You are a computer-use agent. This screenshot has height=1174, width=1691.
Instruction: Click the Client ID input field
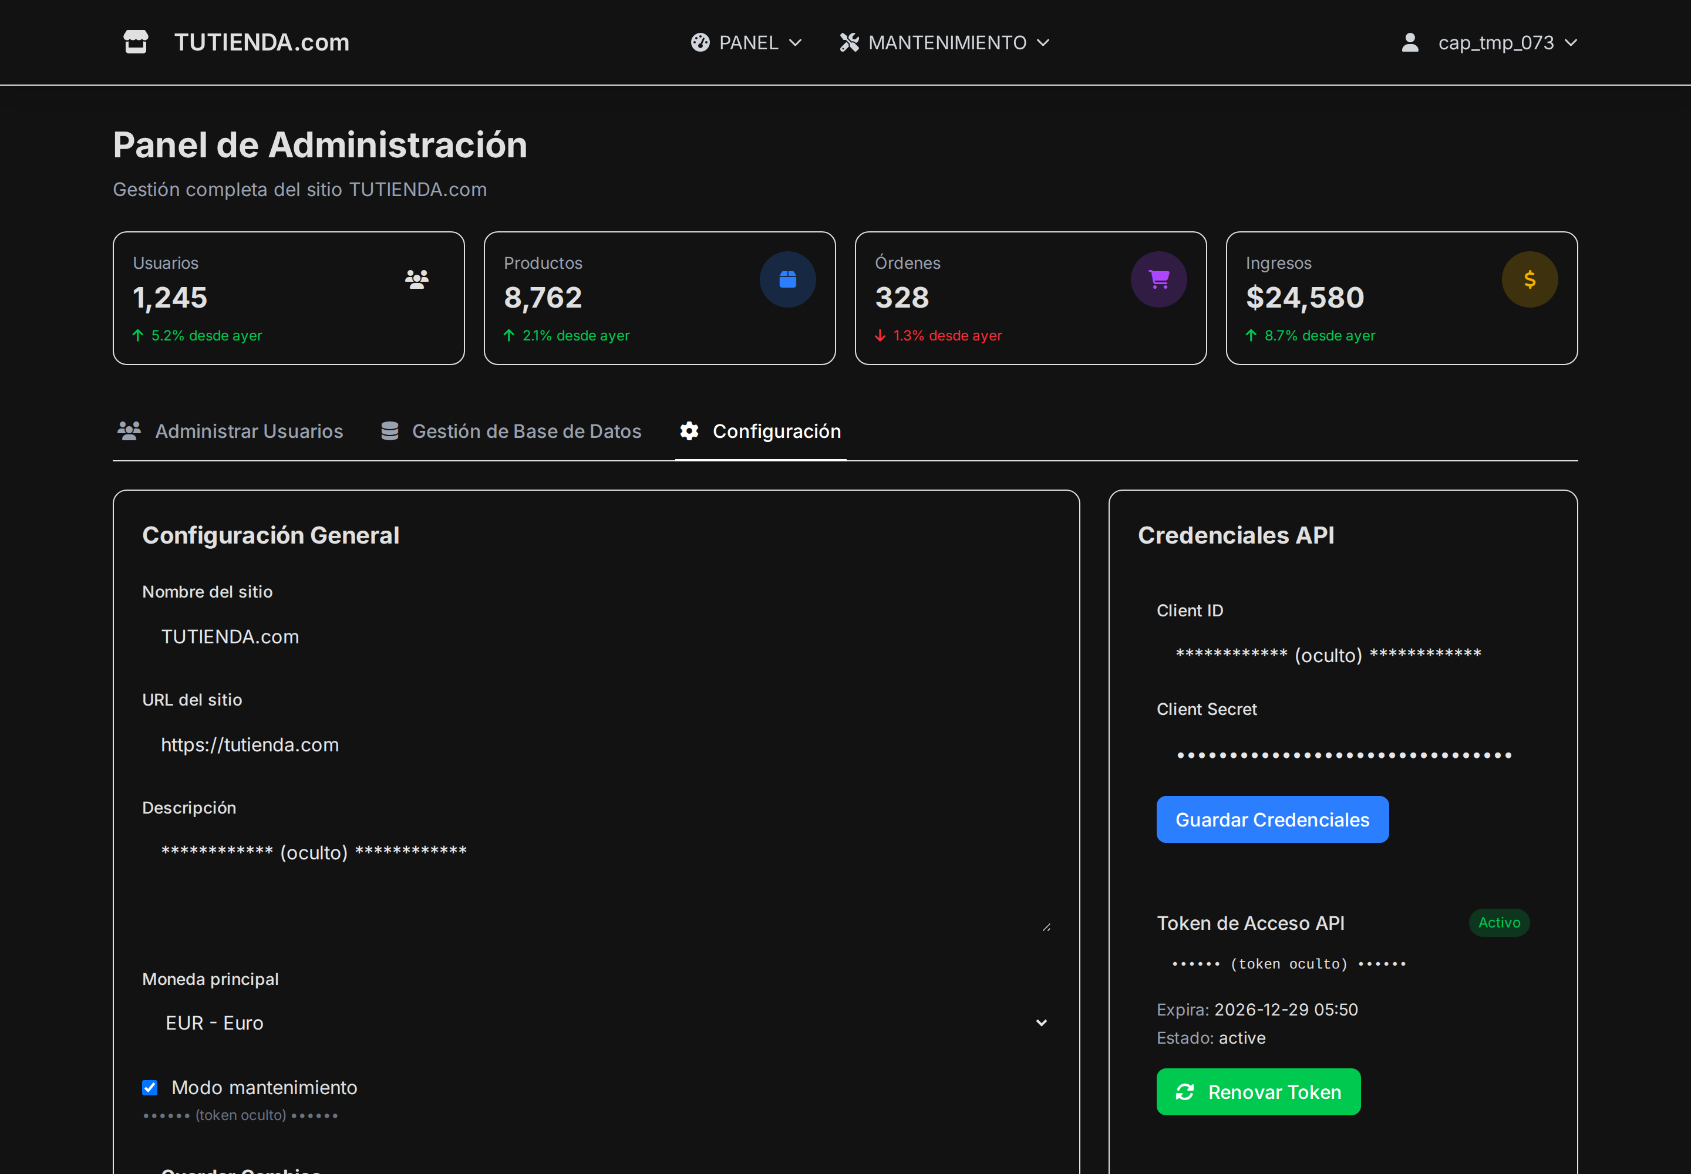pyautogui.click(x=1342, y=656)
